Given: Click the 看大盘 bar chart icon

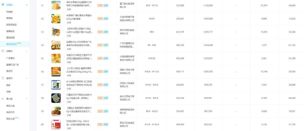Looking at the screenshot, I should pos(3,99).
